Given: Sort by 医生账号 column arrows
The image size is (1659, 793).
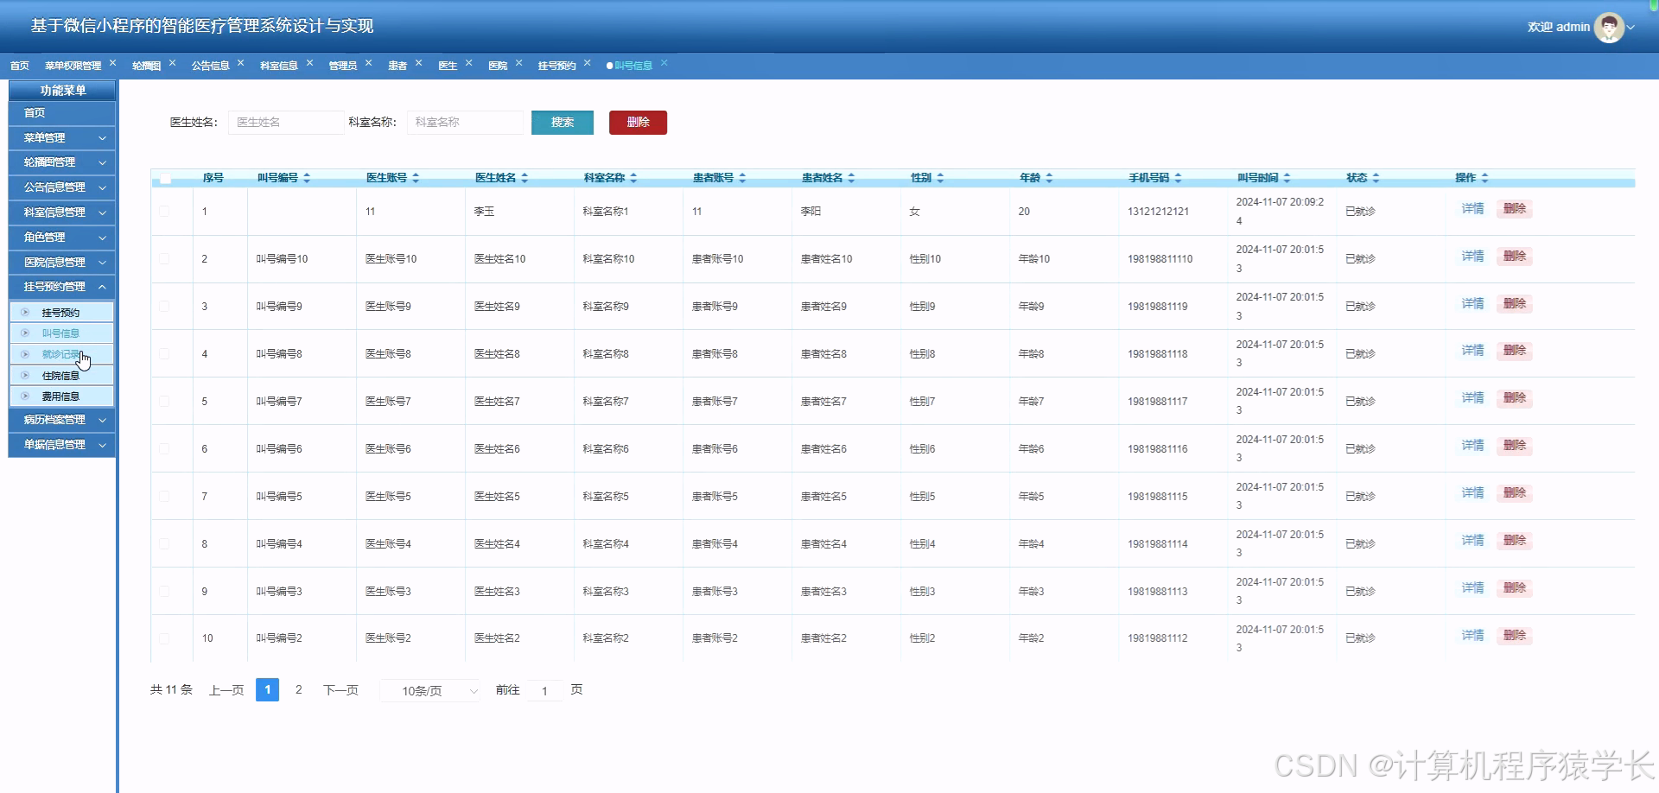Looking at the screenshot, I should 416,178.
